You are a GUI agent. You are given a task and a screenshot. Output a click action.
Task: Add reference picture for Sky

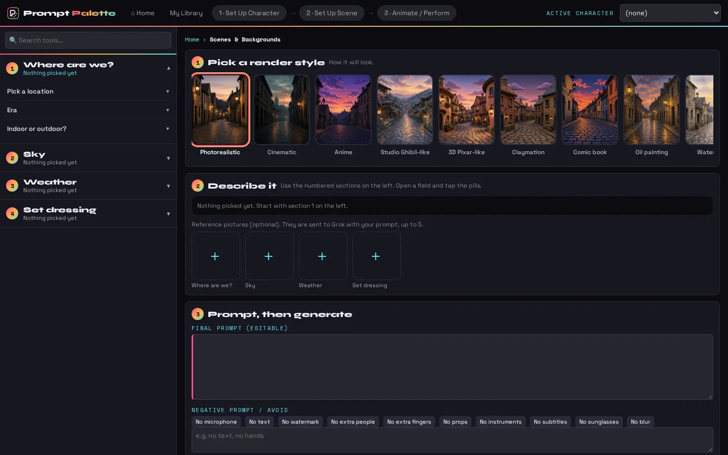[269, 256]
